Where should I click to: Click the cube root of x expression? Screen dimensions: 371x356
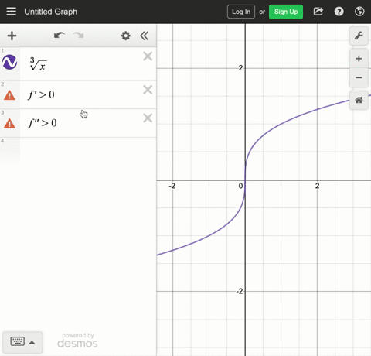tap(38, 63)
